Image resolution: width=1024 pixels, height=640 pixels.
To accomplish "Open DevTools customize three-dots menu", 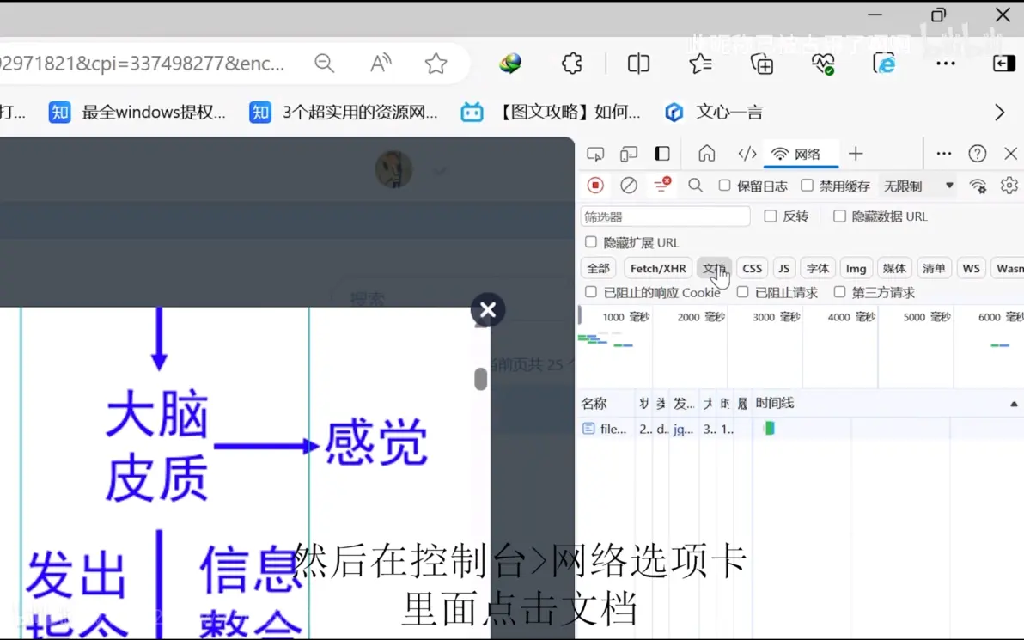I will (x=943, y=154).
